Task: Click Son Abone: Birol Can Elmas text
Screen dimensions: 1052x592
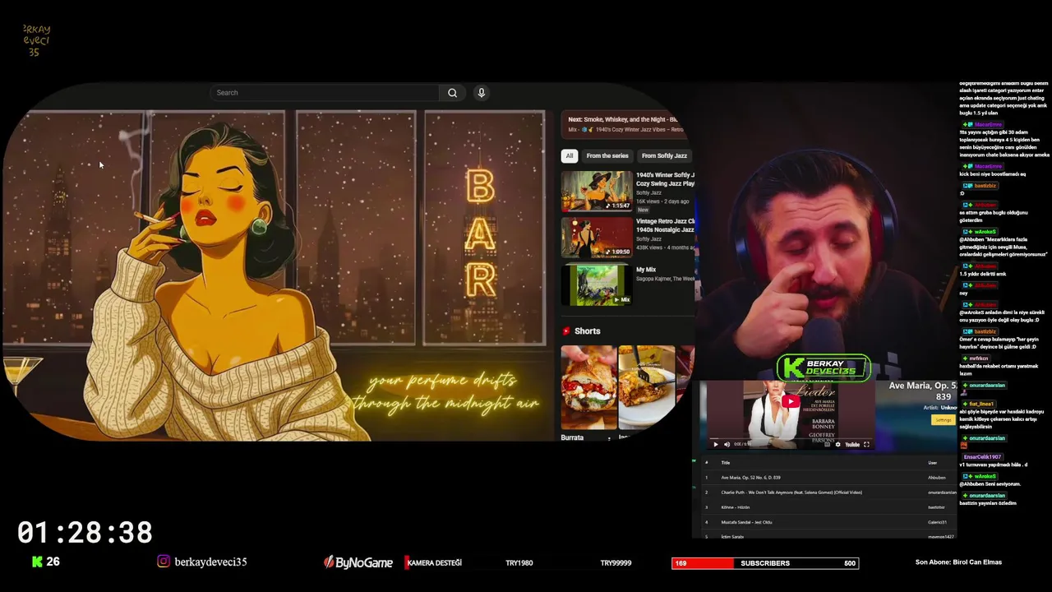Action: [958, 562]
